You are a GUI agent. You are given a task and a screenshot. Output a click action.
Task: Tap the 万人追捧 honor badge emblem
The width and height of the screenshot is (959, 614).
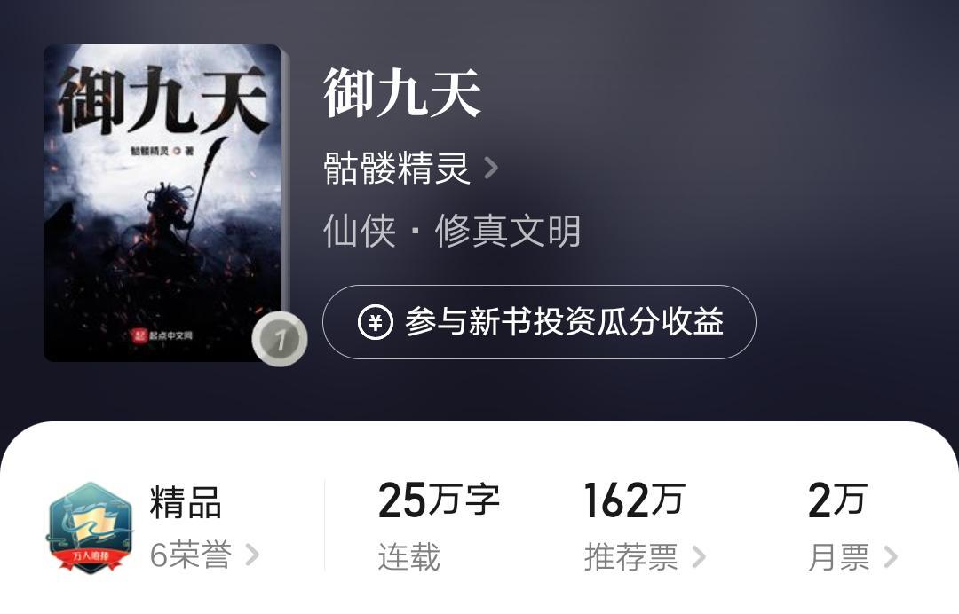(x=90, y=527)
